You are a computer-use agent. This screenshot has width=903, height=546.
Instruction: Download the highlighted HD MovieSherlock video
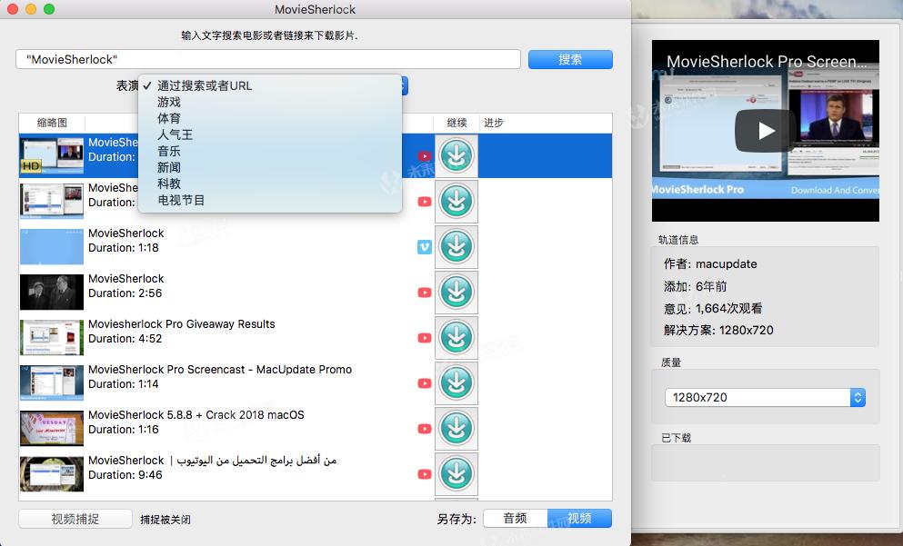tap(456, 155)
